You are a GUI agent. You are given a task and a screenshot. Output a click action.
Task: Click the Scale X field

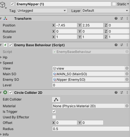[66, 37]
